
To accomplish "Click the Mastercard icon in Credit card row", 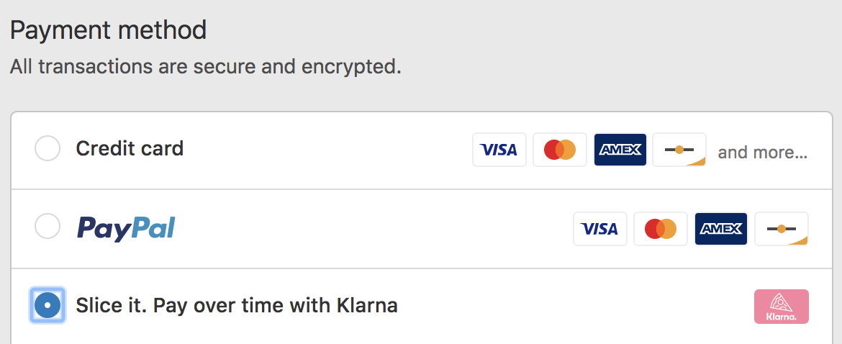I will click(x=560, y=150).
